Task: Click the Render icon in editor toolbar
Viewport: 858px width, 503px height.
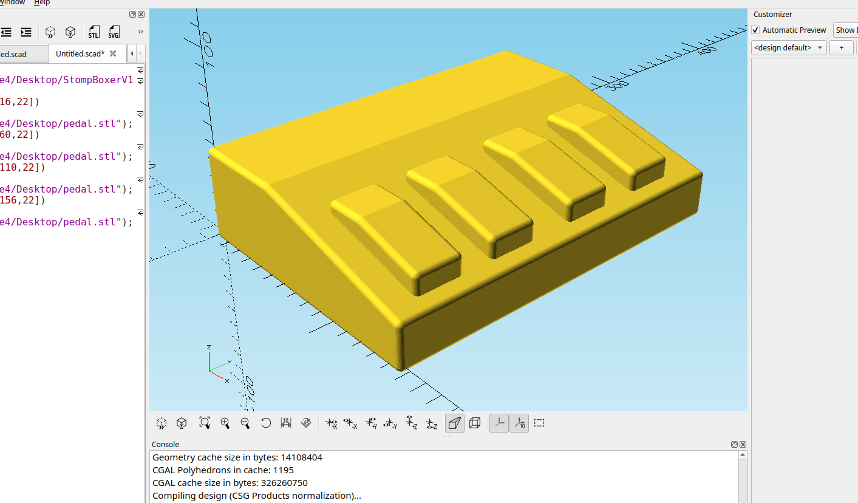Action: 70,32
